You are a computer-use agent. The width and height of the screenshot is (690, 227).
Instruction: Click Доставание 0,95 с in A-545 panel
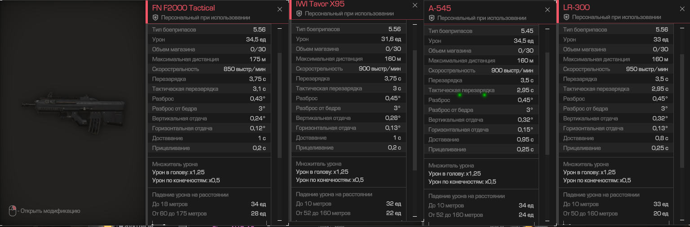click(481, 140)
